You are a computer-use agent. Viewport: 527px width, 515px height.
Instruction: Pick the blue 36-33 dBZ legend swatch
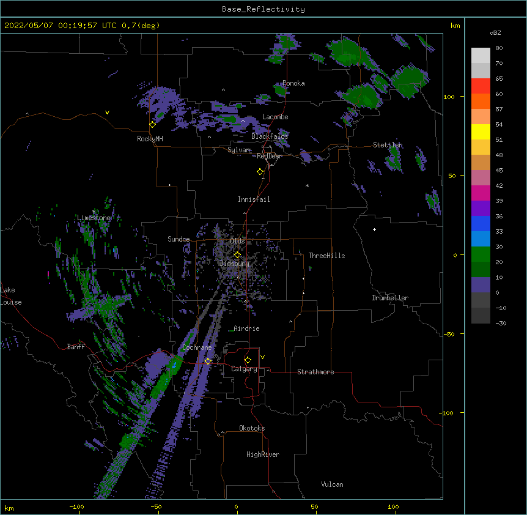point(481,224)
